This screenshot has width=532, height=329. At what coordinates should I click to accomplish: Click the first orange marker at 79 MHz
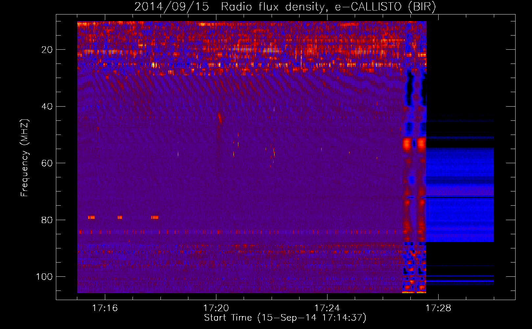point(91,217)
